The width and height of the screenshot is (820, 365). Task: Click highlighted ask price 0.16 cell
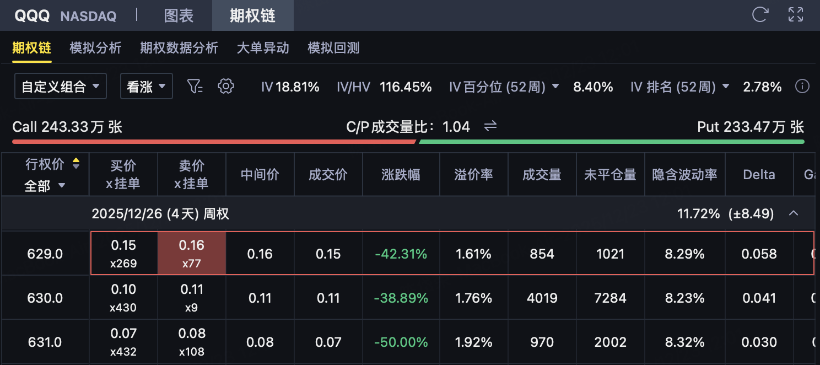pyautogui.click(x=191, y=253)
